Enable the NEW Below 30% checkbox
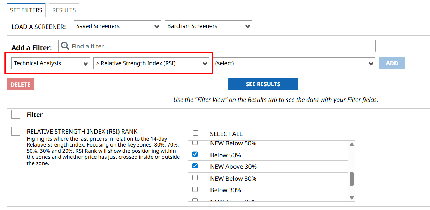Image resolution: width=430 pixels, height=210 pixels. [195, 178]
